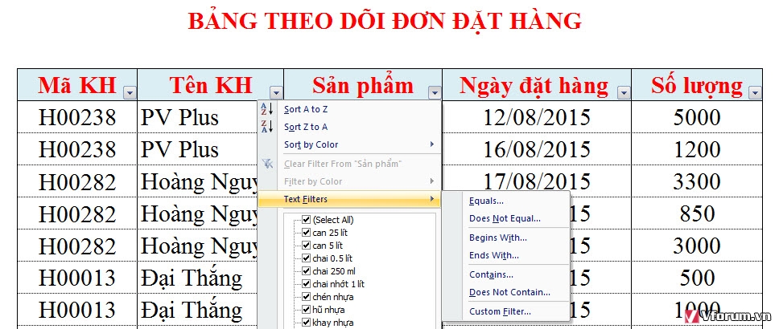This screenshot has height=329, width=779.
Task: Open the Sản phẩm filter dropdown
Action: click(435, 92)
